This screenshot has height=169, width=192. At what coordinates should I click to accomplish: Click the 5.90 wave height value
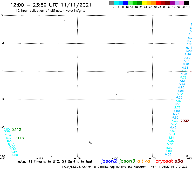click(x=169, y=151)
